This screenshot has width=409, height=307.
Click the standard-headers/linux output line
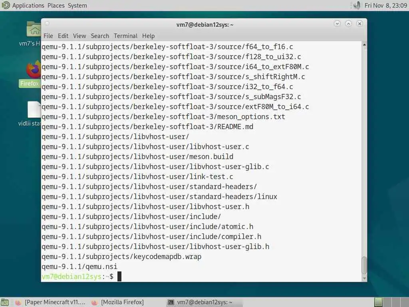click(x=159, y=197)
